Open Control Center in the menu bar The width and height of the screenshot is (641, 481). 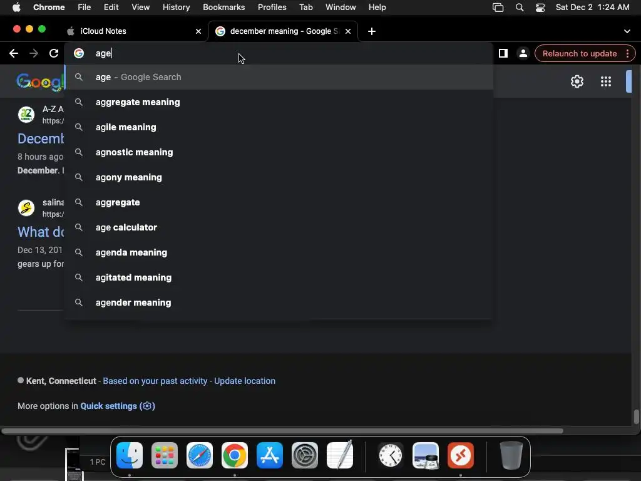[x=540, y=8]
